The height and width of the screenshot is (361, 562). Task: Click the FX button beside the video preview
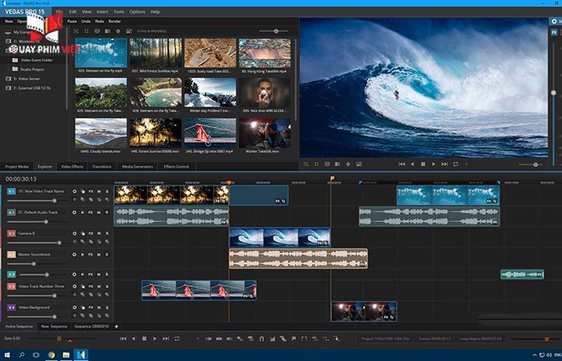553,32
